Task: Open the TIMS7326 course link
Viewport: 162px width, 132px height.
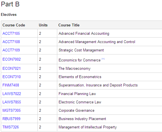Action: [11, 127]
